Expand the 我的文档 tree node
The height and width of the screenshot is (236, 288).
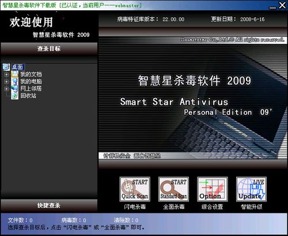point(6,74)
